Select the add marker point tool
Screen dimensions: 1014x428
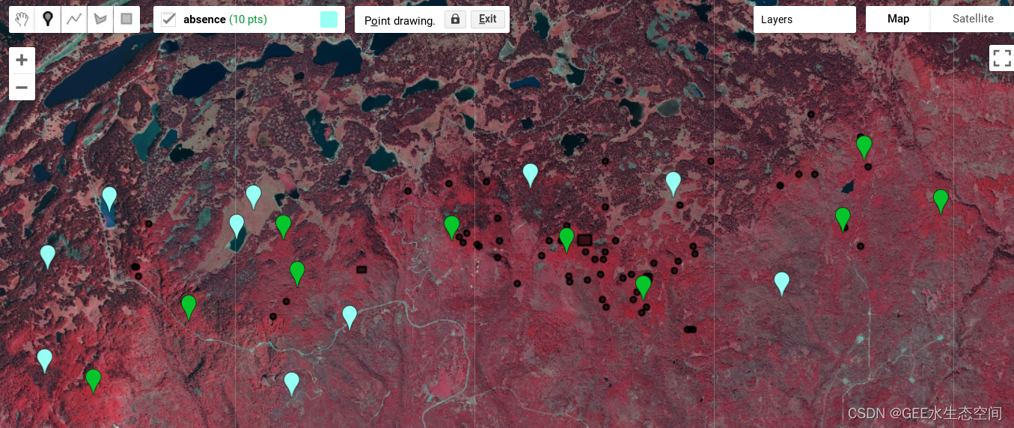pos(48,19)
